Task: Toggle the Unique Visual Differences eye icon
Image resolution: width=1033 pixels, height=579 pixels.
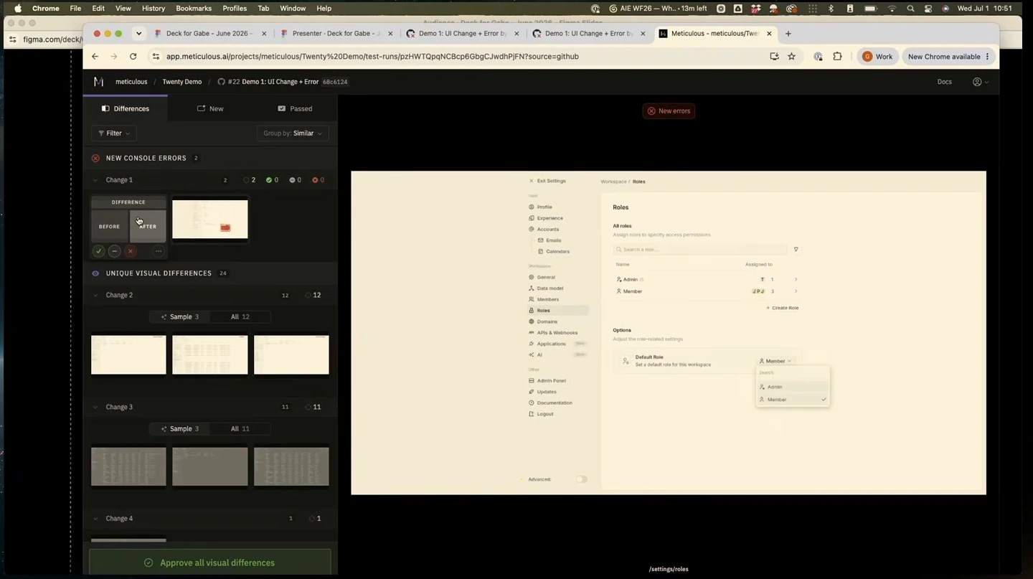Action: [95, 273]
